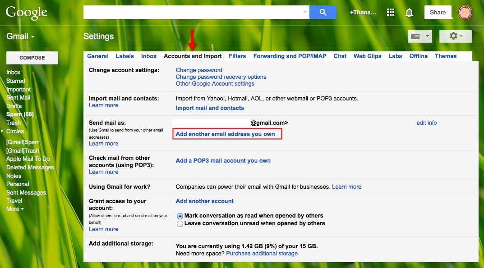
Task: Open the input tools dropdown arrow
Action: 428,36
